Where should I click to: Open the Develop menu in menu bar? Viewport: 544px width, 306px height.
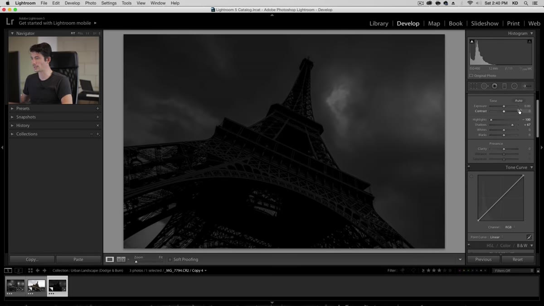click(72, 3)
